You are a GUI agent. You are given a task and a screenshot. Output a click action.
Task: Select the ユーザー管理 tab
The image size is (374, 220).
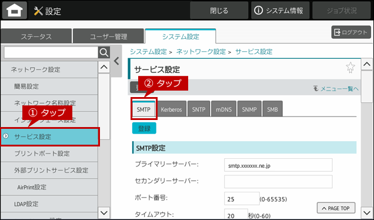(x=108, y=36)
